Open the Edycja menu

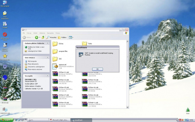click(x=29, y=33)
